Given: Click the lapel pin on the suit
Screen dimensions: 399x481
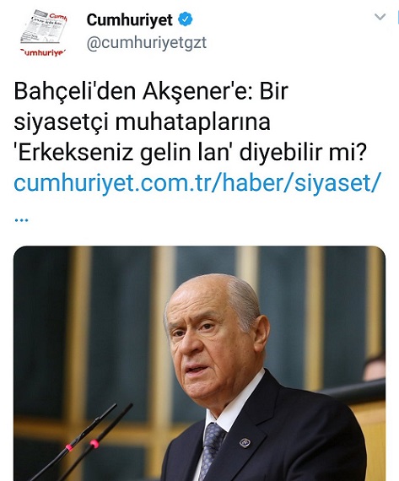Looking at the screenshot, I should (245, 442).
